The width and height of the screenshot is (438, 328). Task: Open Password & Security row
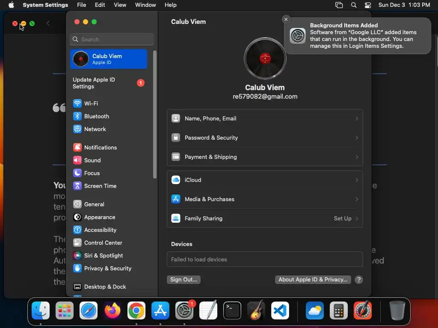pos(265,138)
